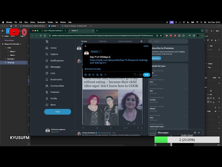Open the replit.com link in post
Viewport: 222px width, 167px height.
119,62
